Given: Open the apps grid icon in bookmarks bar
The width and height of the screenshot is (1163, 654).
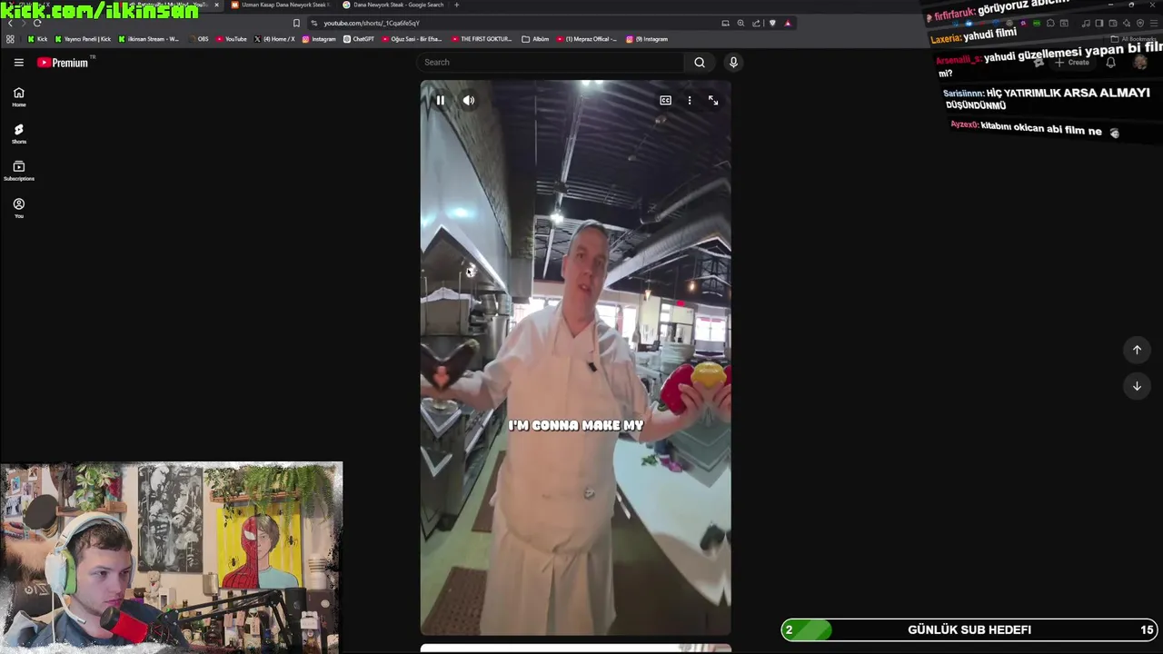Looking at the screenshot, I should [x=10, y=39].
